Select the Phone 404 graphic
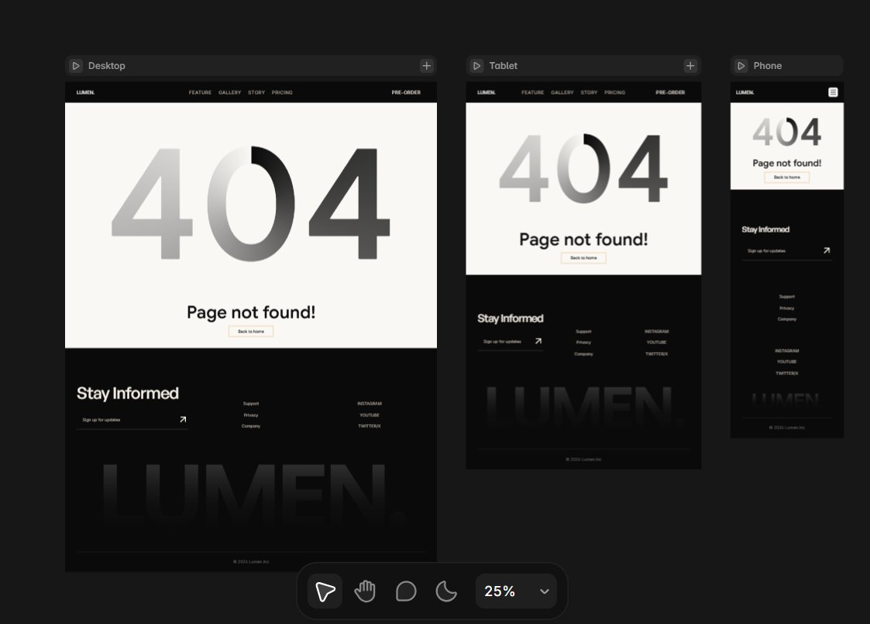 pos(787,132)
